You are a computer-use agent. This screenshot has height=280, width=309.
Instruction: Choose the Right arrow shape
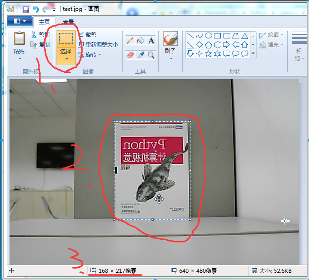[227, 45]
